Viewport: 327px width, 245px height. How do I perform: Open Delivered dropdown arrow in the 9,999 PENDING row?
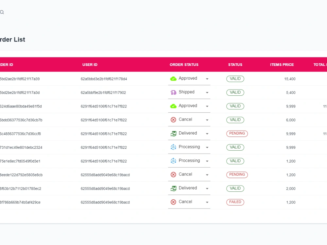pyautogui.click(x=207, y=134)
